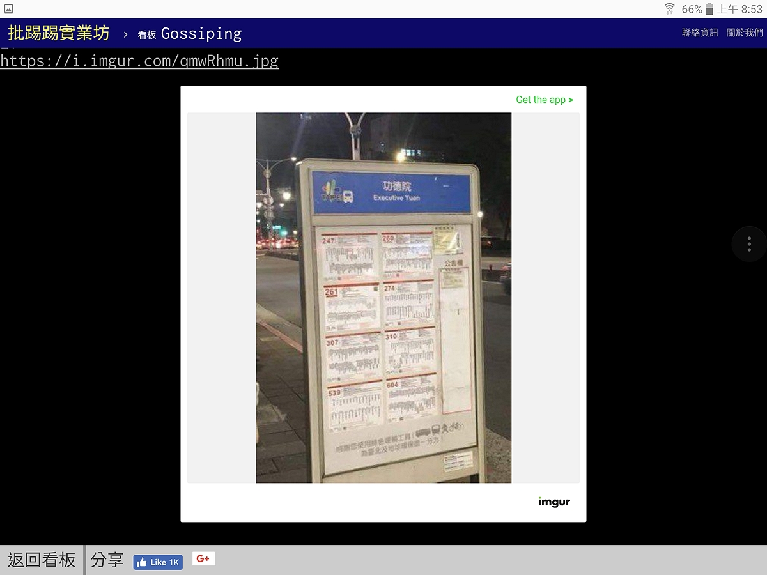Open the embedded bus stop photo
The height and width of the screenshot is (575, 767).
[x=383, y=298]
